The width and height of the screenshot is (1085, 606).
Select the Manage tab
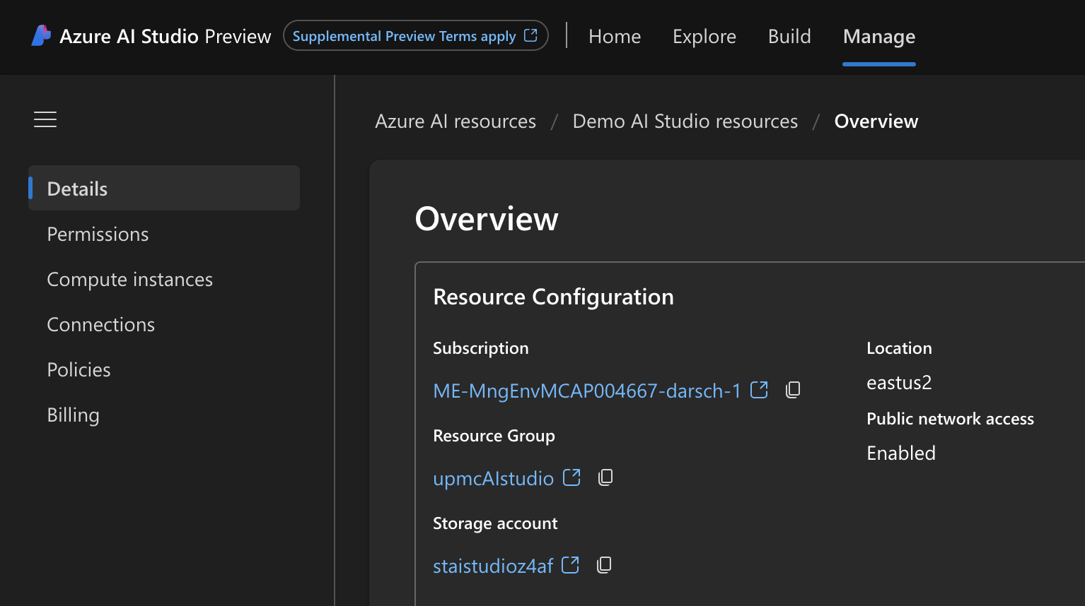tap(879, 37)
